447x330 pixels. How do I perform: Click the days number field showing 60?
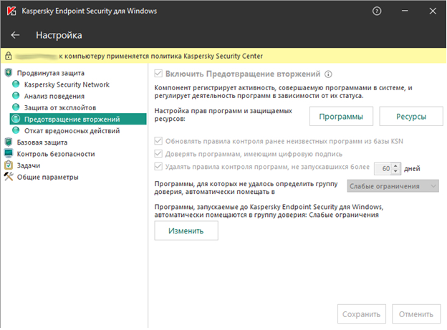[x=385, y=168]
